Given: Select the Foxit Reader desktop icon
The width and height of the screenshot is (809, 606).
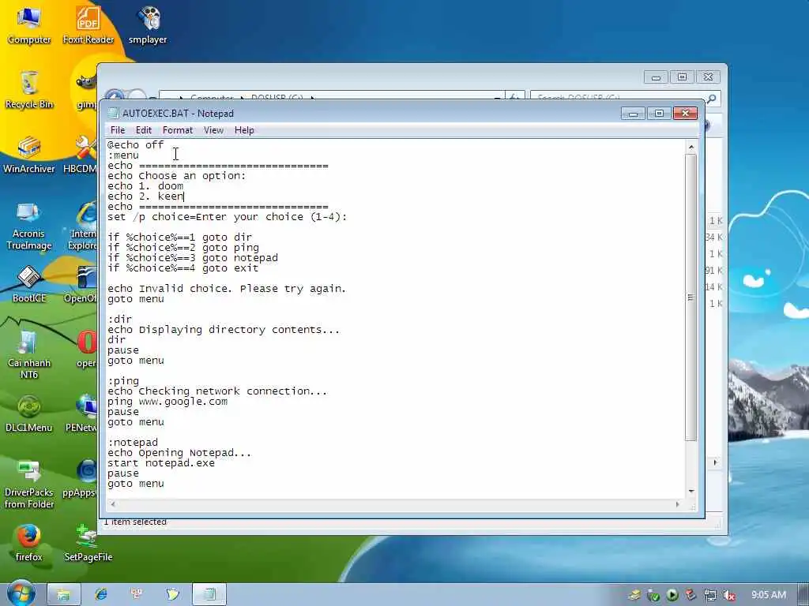Looking at the screenshot, I should [88, 26].
